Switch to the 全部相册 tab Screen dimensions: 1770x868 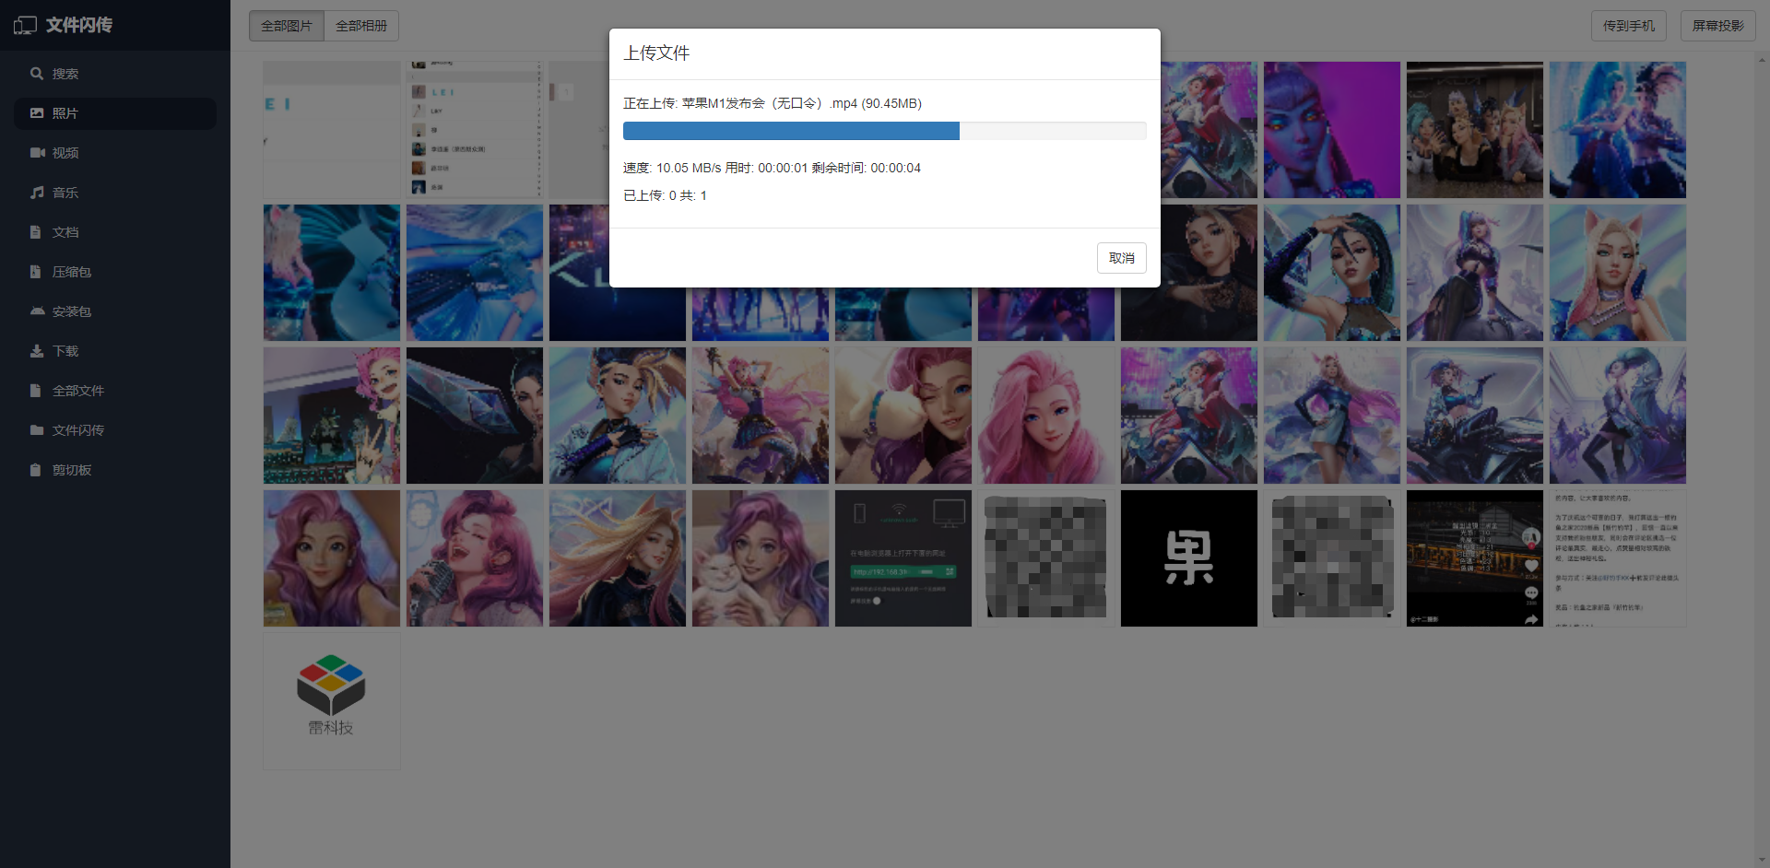click(x=361, y=26)
